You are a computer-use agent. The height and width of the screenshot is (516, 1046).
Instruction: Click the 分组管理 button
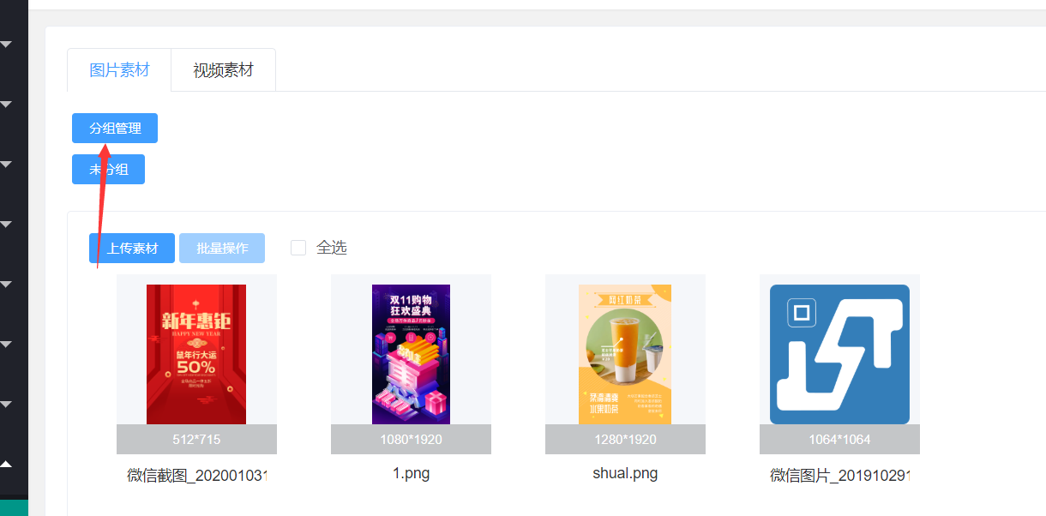coord(115,129)
